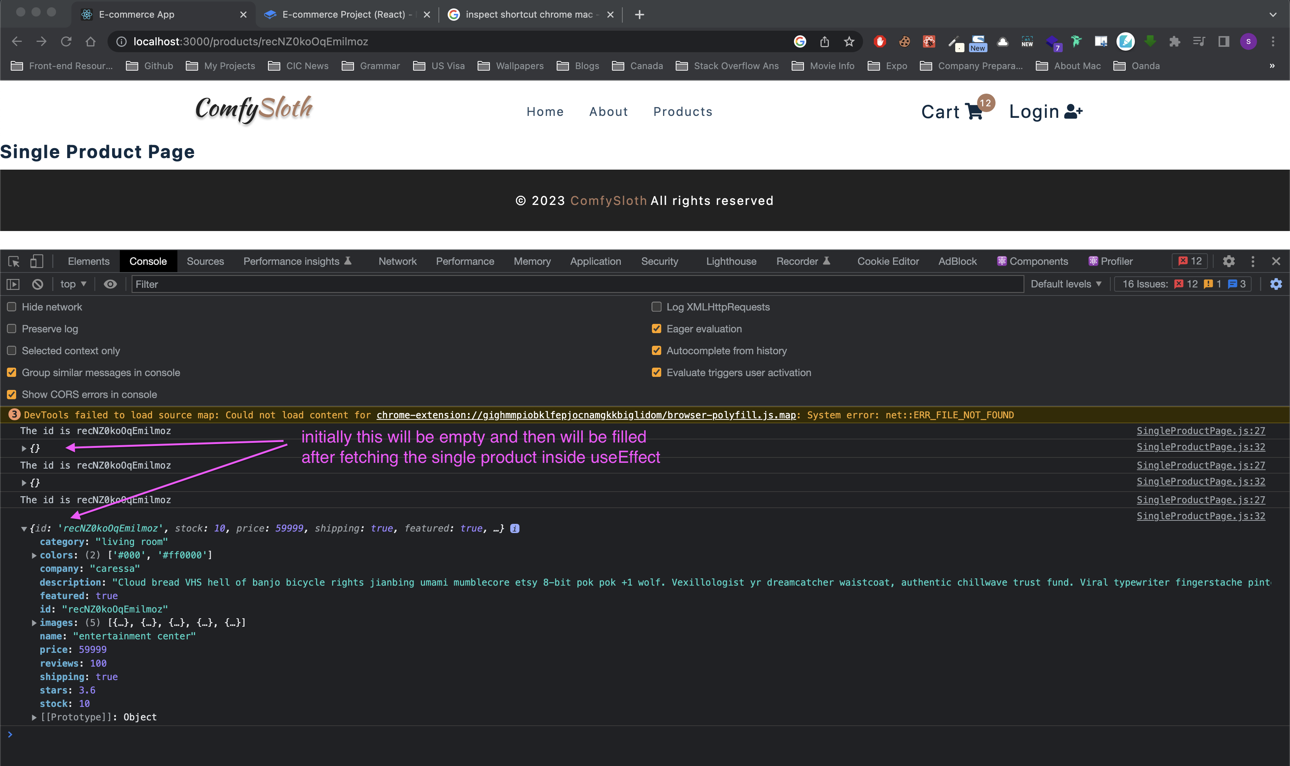Open the Default levels dropdown
The width and height of the screenshot is (1290, 766).
point(1066,284)
